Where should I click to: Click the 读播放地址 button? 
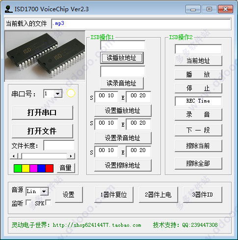pos(122,58)
